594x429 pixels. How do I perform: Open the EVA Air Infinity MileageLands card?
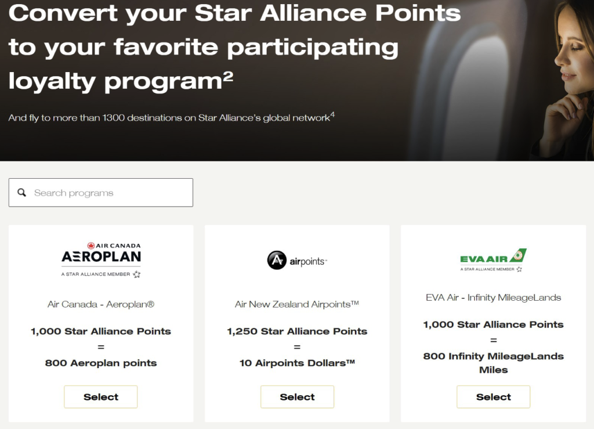pos(493,323)
